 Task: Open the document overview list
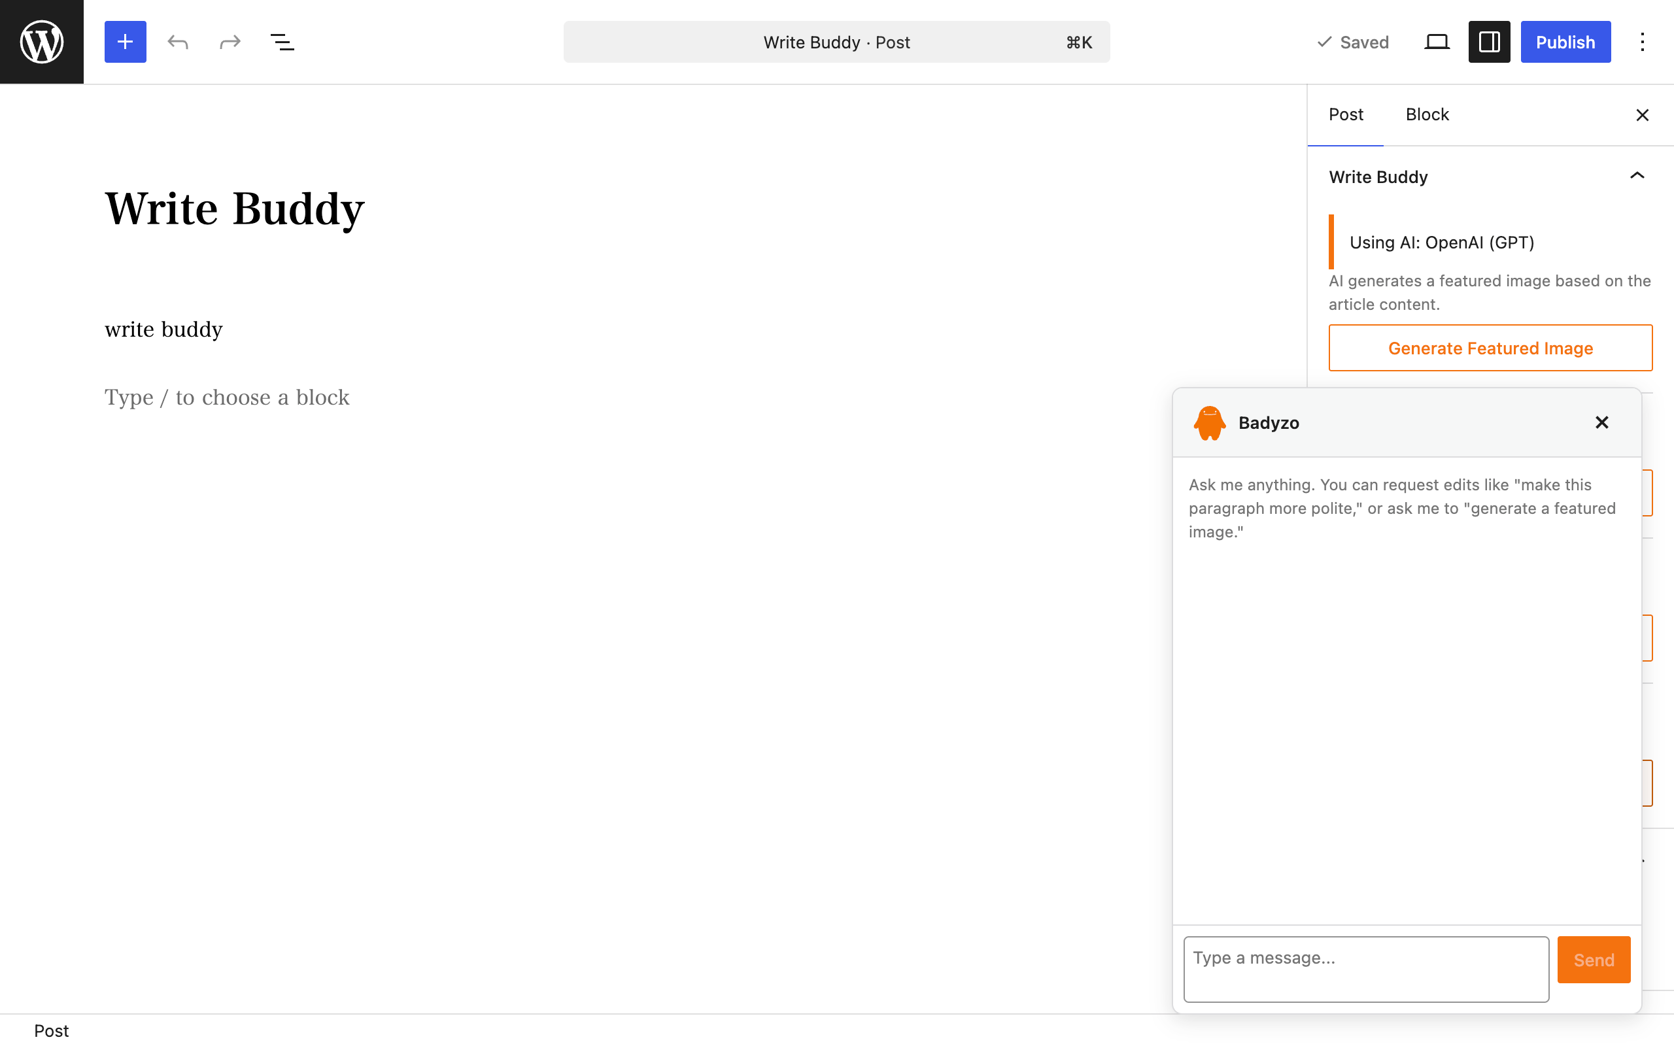coord(282,41)
